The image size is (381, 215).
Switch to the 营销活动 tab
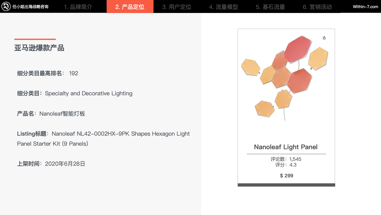coord(317,7)
